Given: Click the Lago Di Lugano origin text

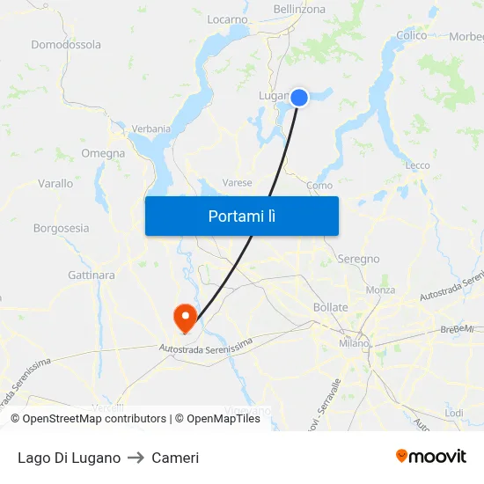Looking at the screenshot, I should 70,458.
